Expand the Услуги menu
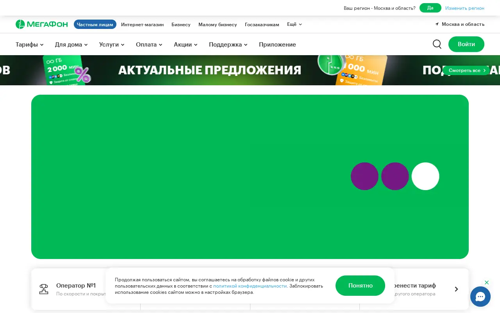Viewport: 500px width, 313px height. click(x=112, y=45)
